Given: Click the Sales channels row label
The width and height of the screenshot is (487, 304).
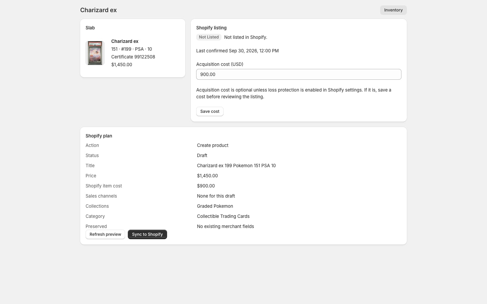Looking at the screenshot, I should [101, 196].
